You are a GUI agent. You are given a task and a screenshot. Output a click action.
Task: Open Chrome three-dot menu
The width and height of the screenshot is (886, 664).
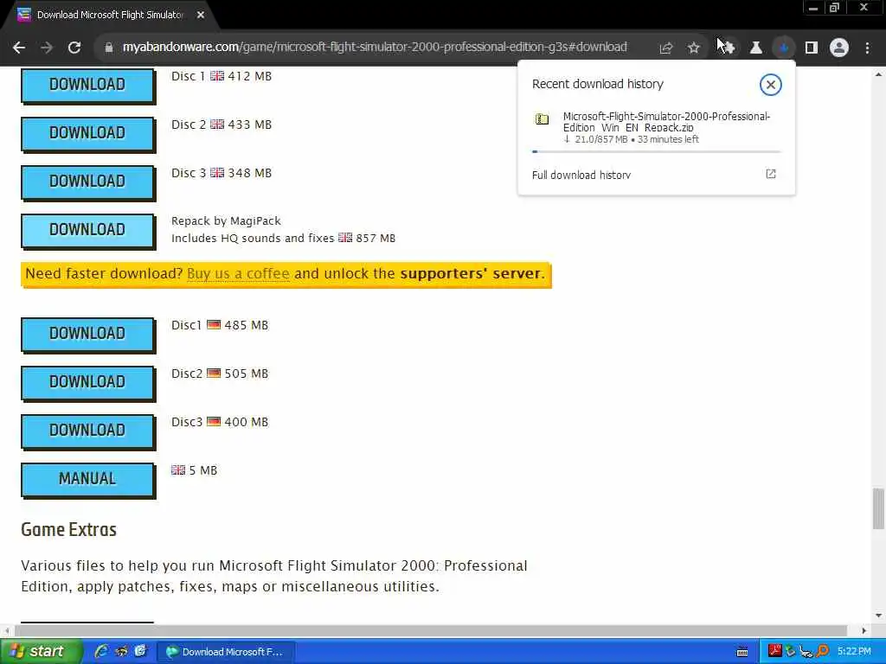867,48
